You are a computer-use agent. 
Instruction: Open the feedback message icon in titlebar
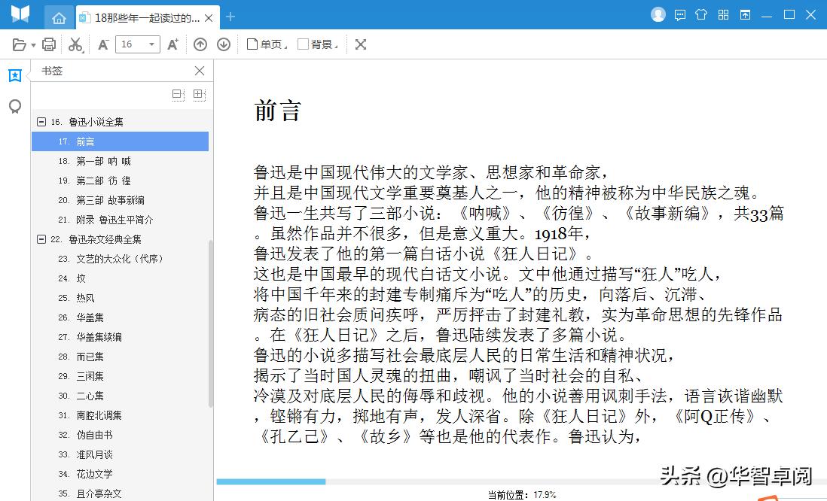680,14
